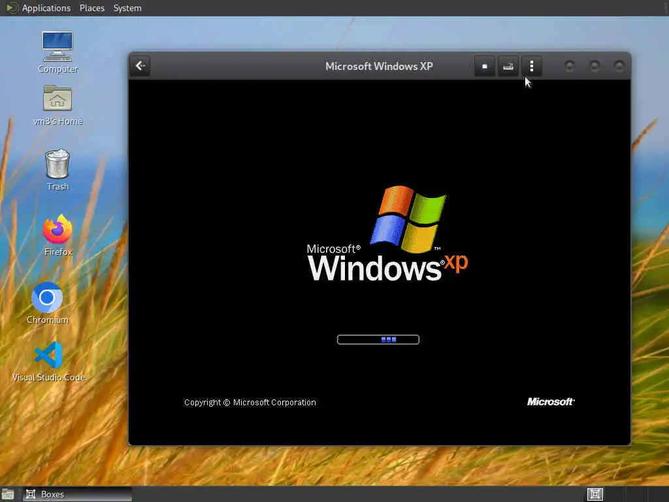This screenshot has width=669, height=502.
Task: Select the Trash desktop icon
Action: (57, 169)
